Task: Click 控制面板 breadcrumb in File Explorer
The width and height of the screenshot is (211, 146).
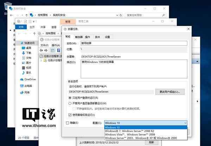Action: [51, 33]
